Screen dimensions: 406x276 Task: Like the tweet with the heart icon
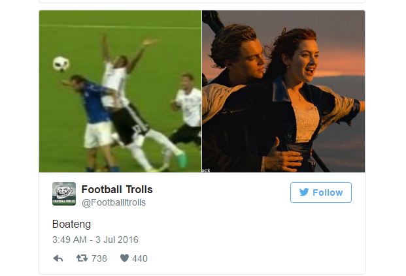coord(124,258)
